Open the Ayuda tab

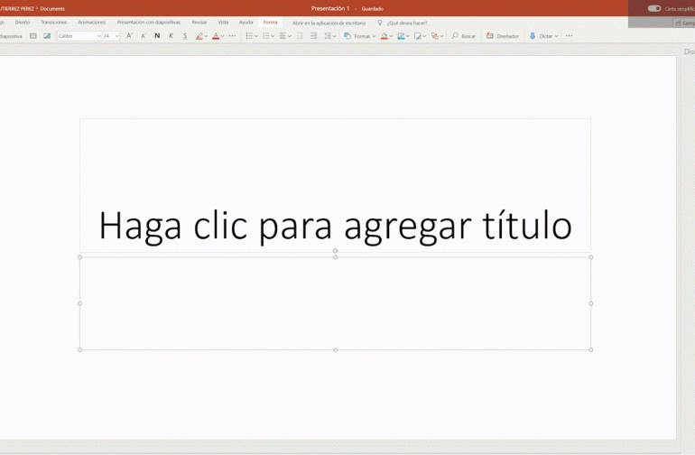coord(246,23)
